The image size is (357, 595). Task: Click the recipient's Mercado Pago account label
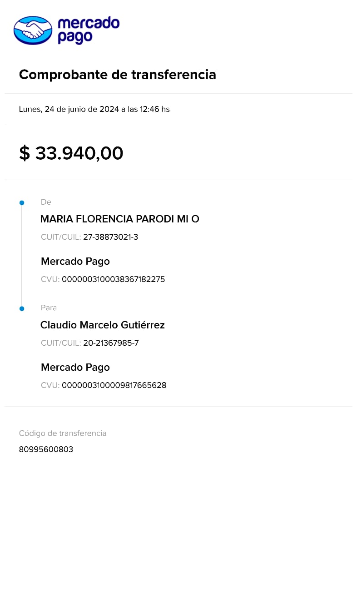pyautogui.click(x=75, y=368)
